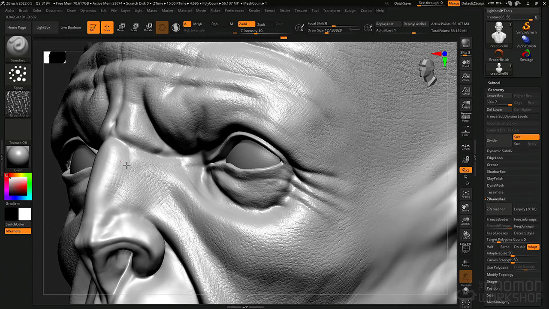Expand the Dynamic Subdiv section

tap(499, 151)
